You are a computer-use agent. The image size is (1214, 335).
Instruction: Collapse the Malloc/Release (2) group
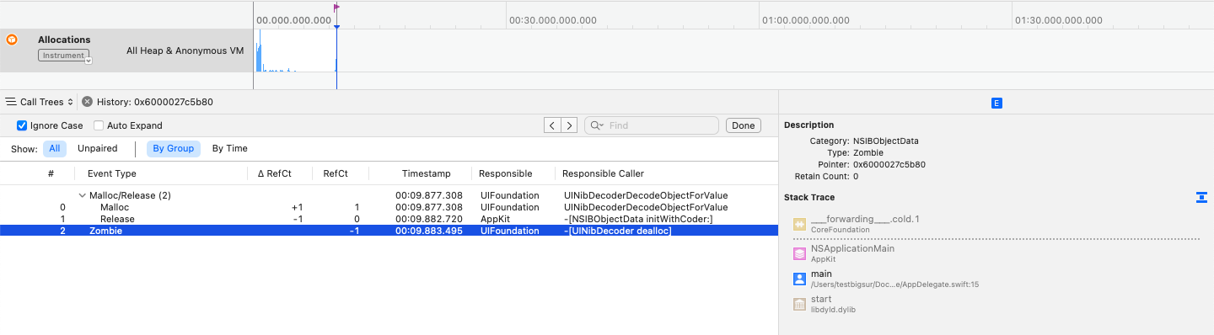pos(82,195)
